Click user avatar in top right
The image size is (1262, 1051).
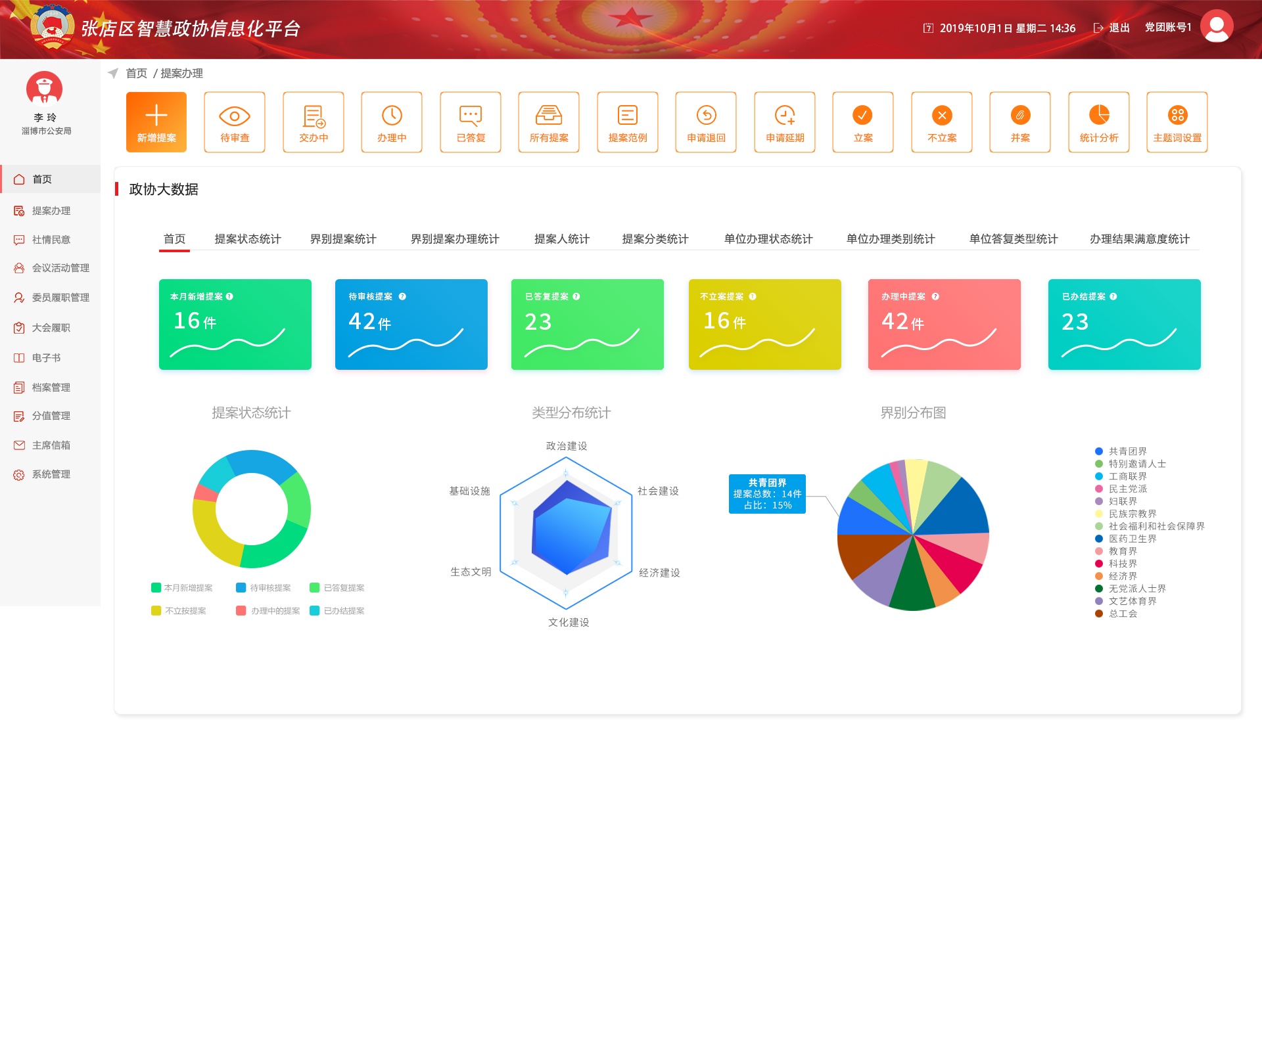pyautogui.click(x=1217, y=26)
